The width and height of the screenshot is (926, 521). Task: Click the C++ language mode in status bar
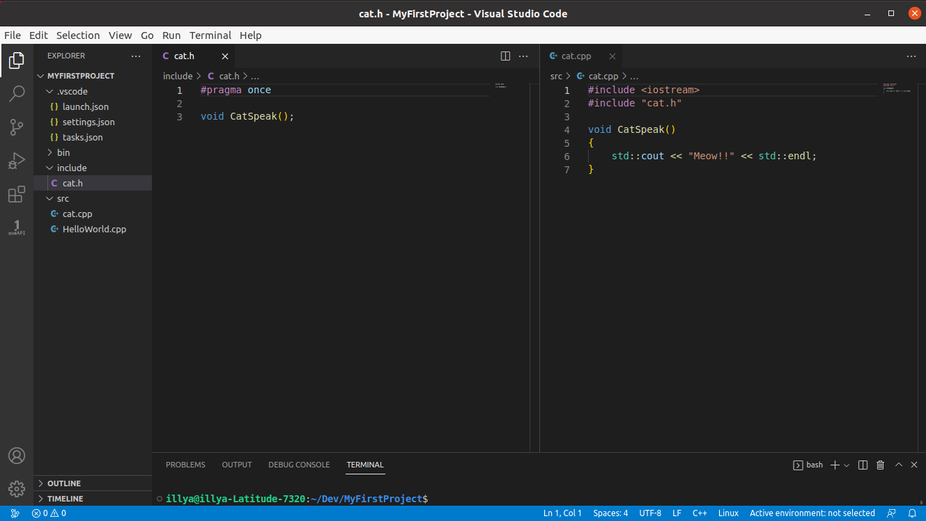700,513
